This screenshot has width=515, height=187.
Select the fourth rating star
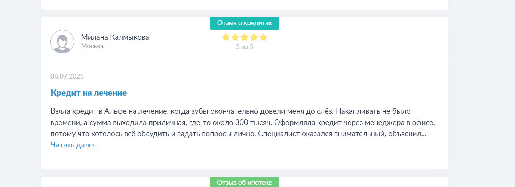coord(254,37)
